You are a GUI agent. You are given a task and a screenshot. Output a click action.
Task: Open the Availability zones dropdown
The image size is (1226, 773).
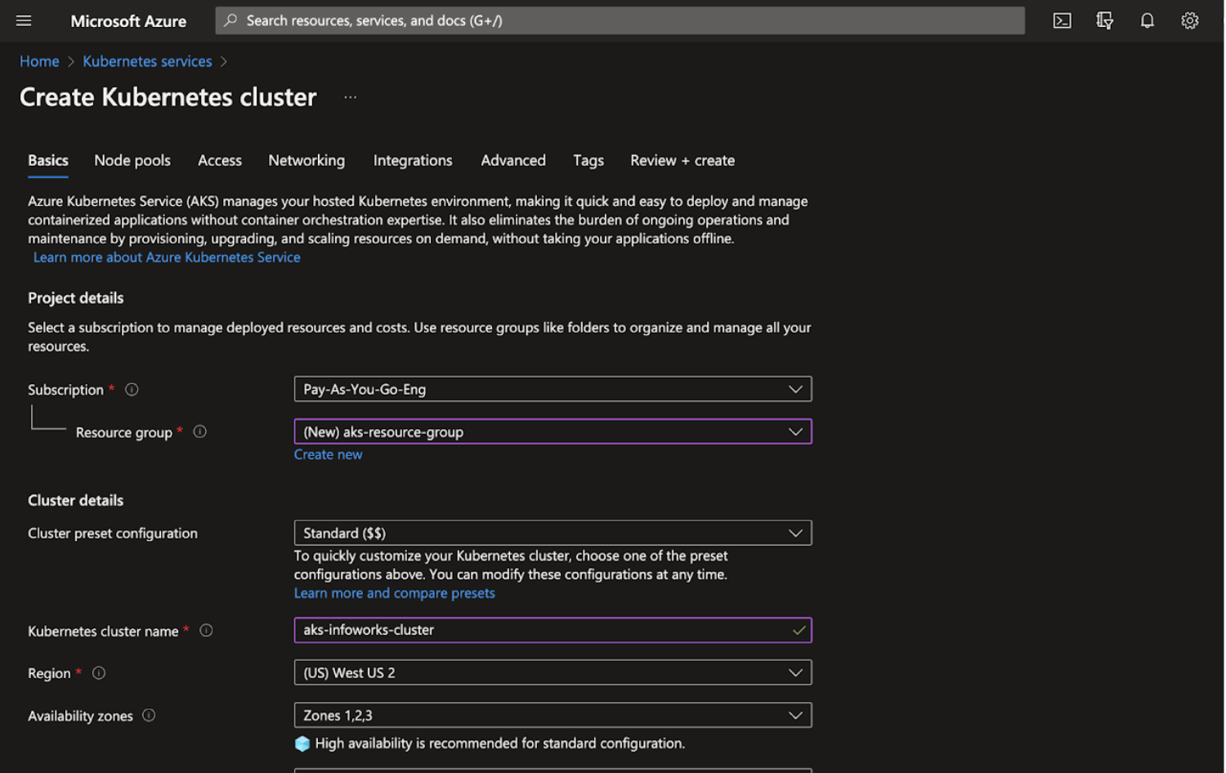pos(553,715)
